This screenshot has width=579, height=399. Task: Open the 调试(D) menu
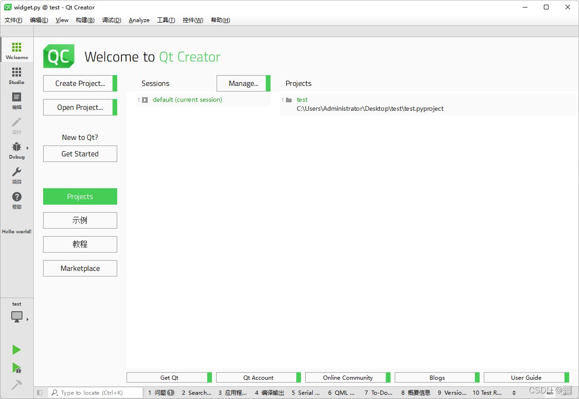(112, 20)
